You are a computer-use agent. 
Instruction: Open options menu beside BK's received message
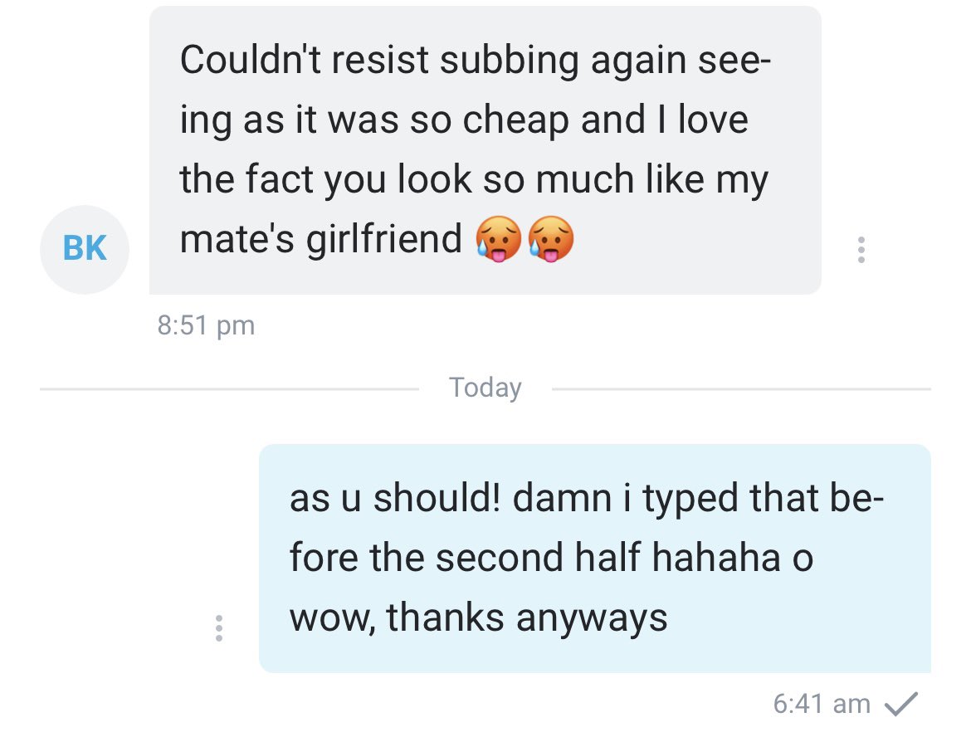click(861, 250)
